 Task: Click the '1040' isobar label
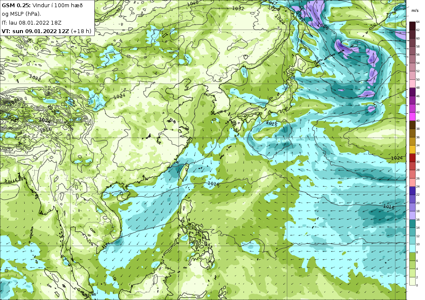tap(193, 4)
